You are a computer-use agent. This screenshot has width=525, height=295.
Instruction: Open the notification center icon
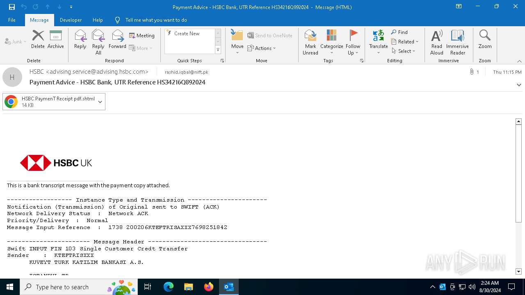(x=511, y=287)
